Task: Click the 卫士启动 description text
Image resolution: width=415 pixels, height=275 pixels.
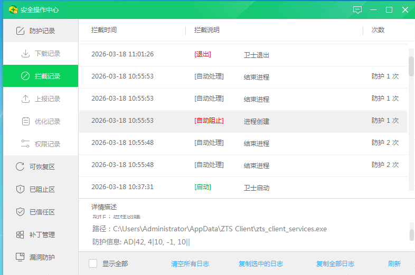Action: tap(257, 188)
